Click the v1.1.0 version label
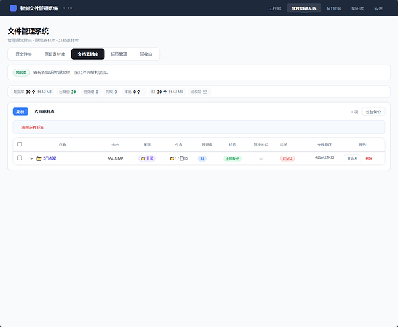The image size is (398, 327). click(68, 8)
